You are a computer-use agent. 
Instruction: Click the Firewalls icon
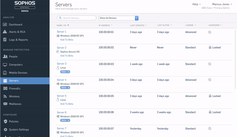[5, 88]
